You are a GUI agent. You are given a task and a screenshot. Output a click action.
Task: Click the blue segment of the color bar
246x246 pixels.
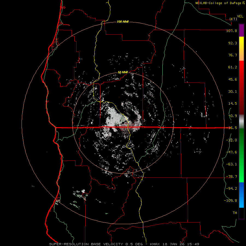[x=241, y=195]
